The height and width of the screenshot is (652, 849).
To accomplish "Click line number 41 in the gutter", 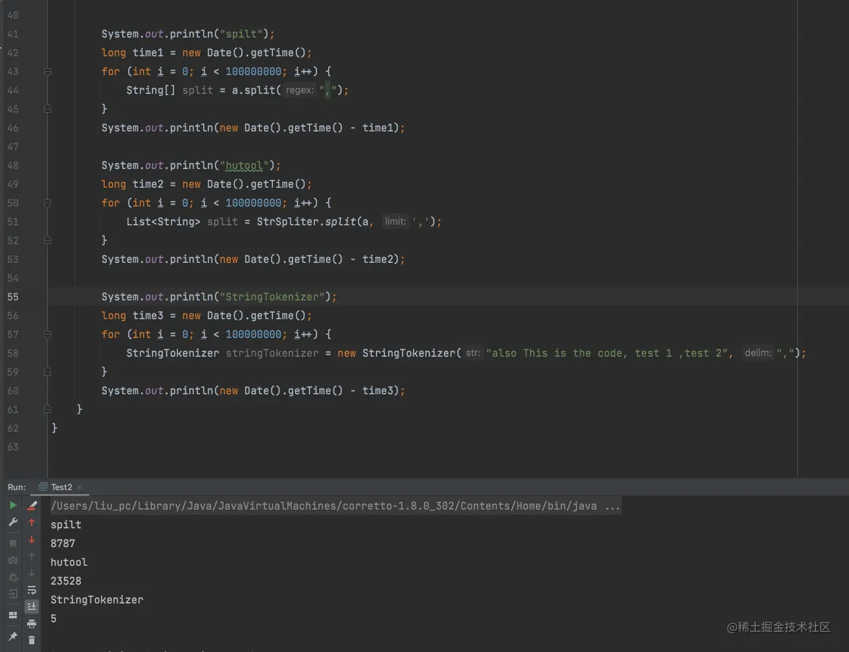I will click(13, 34).
